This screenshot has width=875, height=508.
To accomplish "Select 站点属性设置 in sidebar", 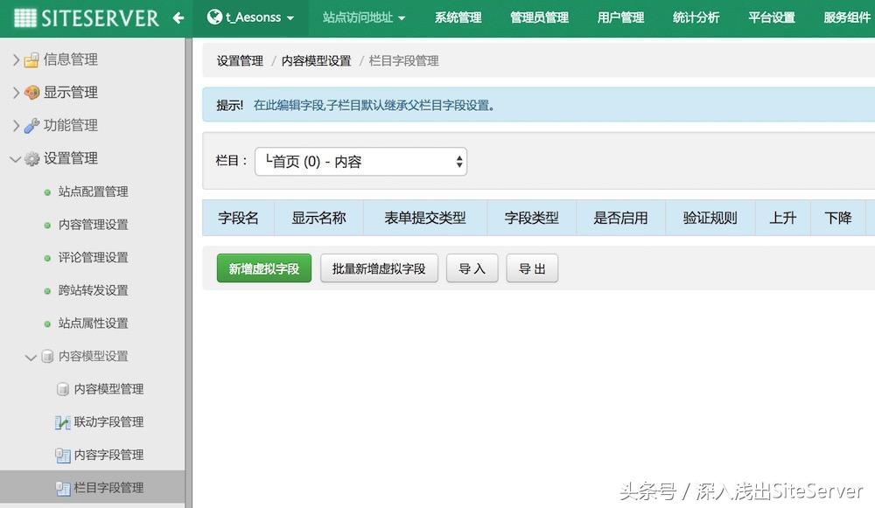I will point(94,324).
